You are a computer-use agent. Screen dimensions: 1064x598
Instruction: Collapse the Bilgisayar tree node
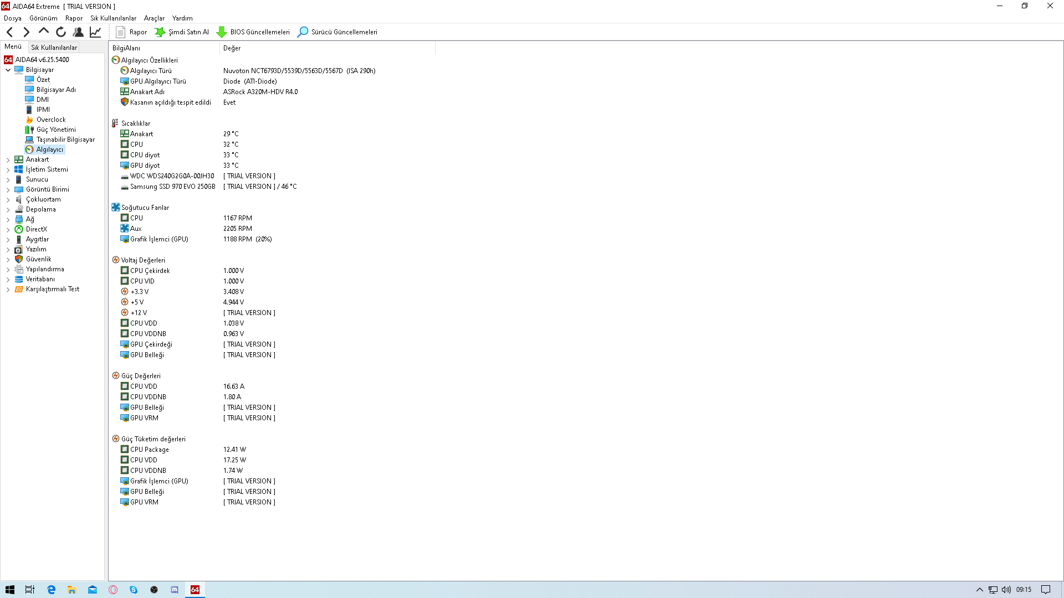tap(8, 70)
